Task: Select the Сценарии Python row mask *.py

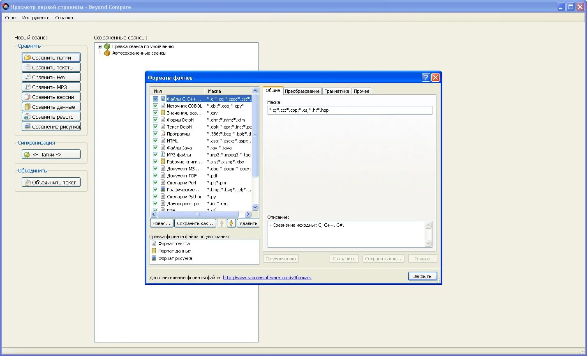Action: click(212, 197)
